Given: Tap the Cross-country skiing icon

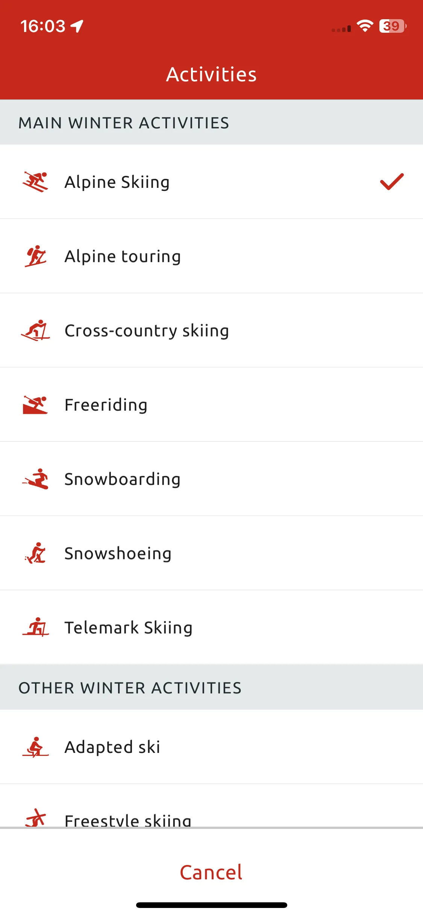Looking at the screenshot, I should [x=35, y=331].
